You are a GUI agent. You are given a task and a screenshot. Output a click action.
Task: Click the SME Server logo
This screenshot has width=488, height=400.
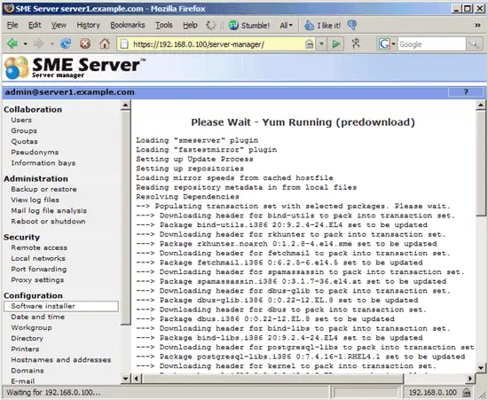point(75,67)
